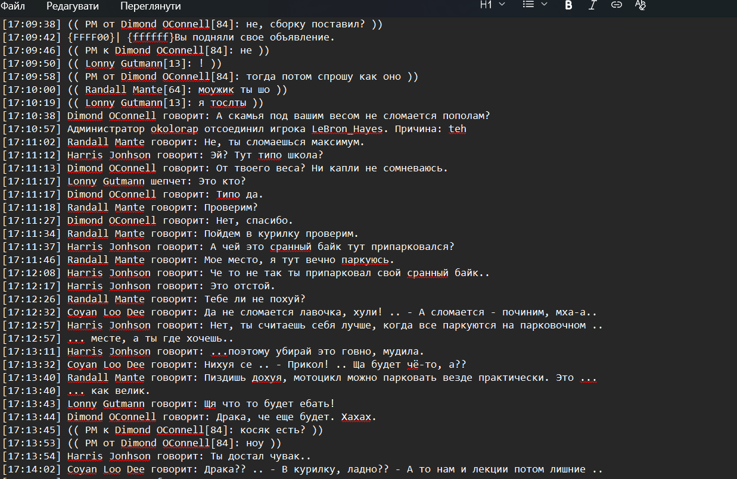
Task: Insert a hyperlink with link icon
Action: point(617,5)
